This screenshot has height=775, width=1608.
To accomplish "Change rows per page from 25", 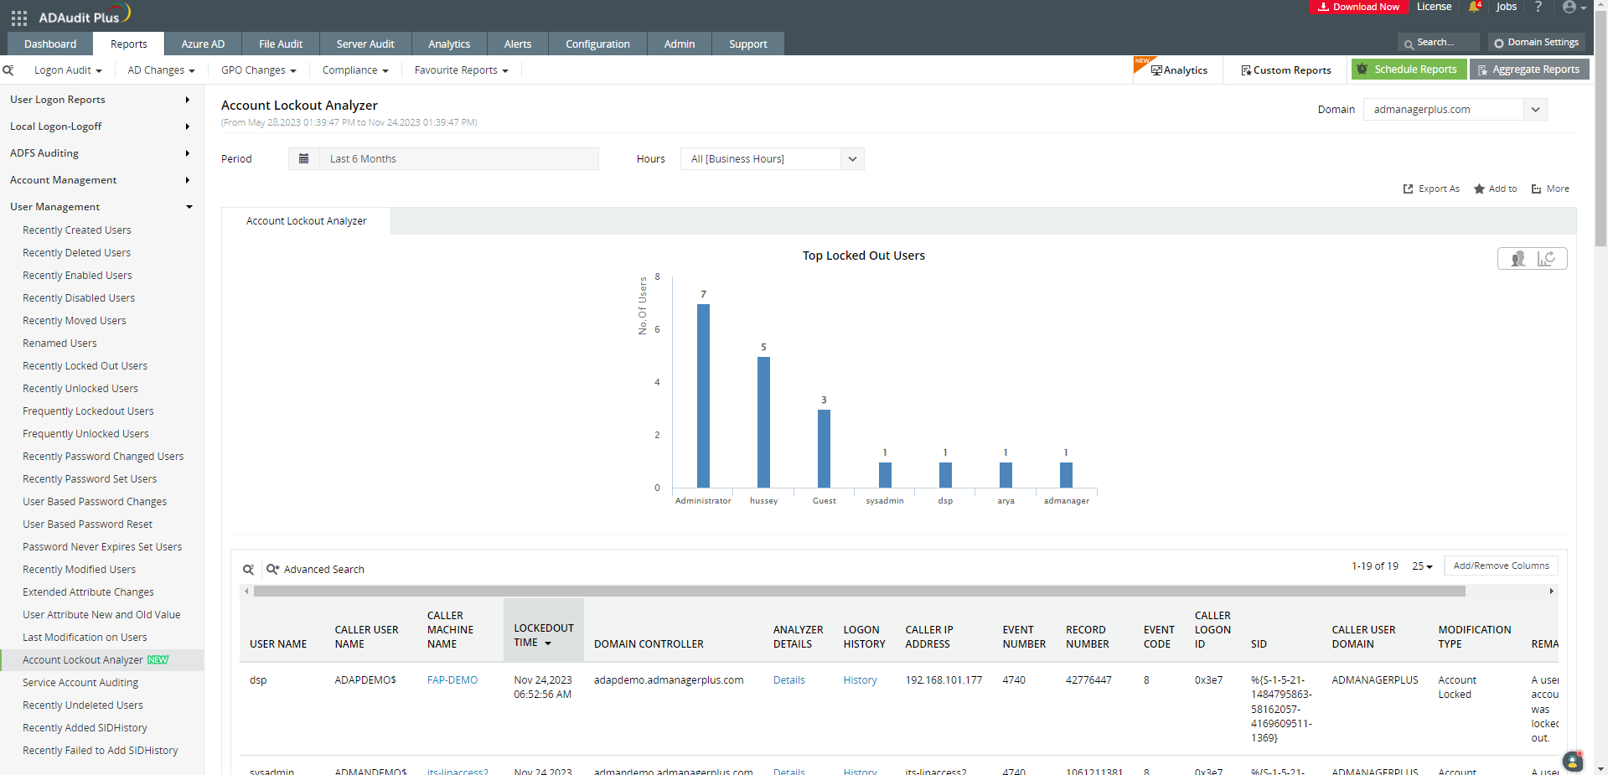I will [x=1422, y=566].
